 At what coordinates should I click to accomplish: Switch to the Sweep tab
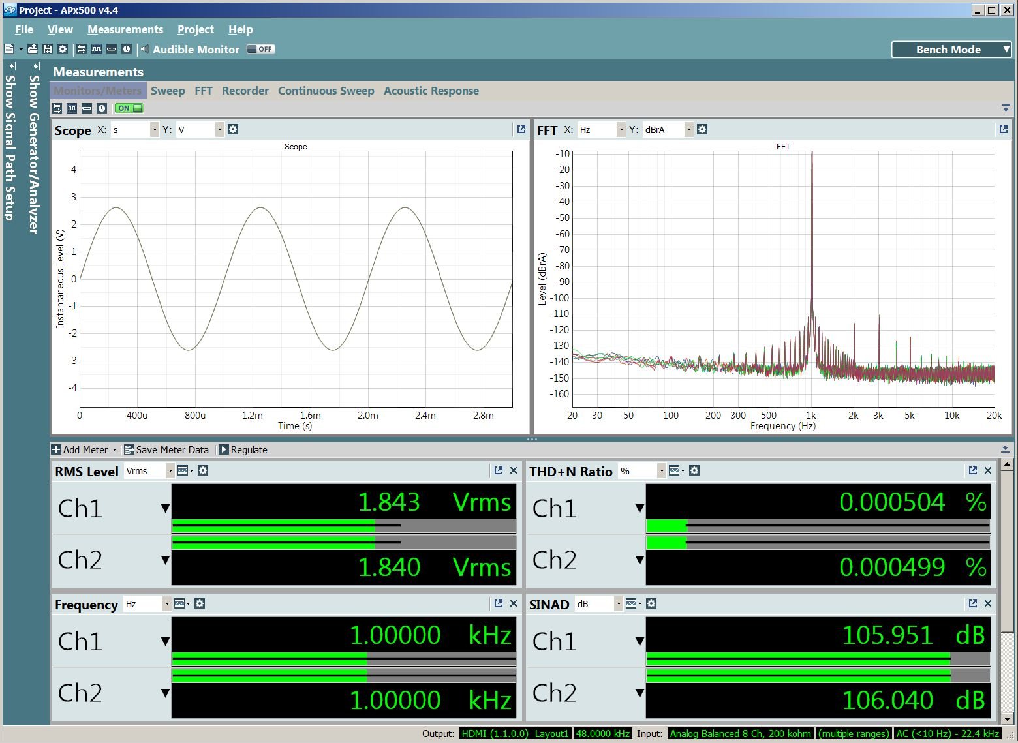coord(168,91)
